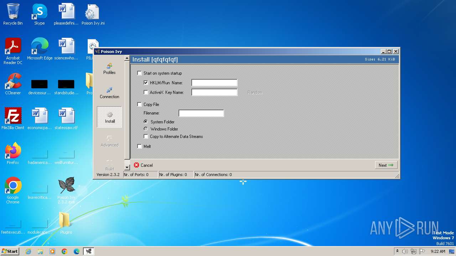The width and height of the screenshot is (456, 256).
Task: Open Google Chrome desktop shortcut
Action: click(x=13, y=191)
